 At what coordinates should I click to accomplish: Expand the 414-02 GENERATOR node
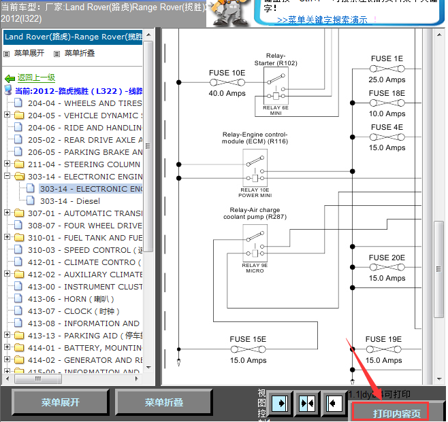(7, 359)
